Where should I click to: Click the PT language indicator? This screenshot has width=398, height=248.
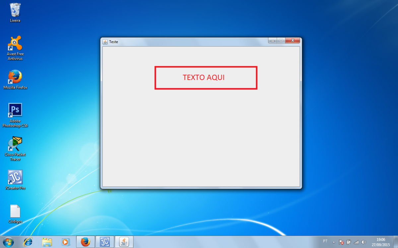coord(325,241)
